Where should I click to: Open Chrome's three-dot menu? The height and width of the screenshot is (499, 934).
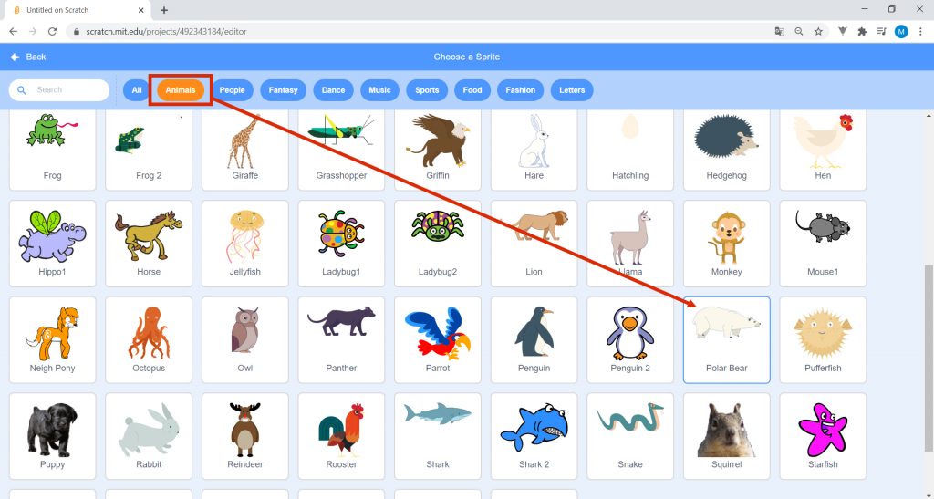click(x=921, y=32)
